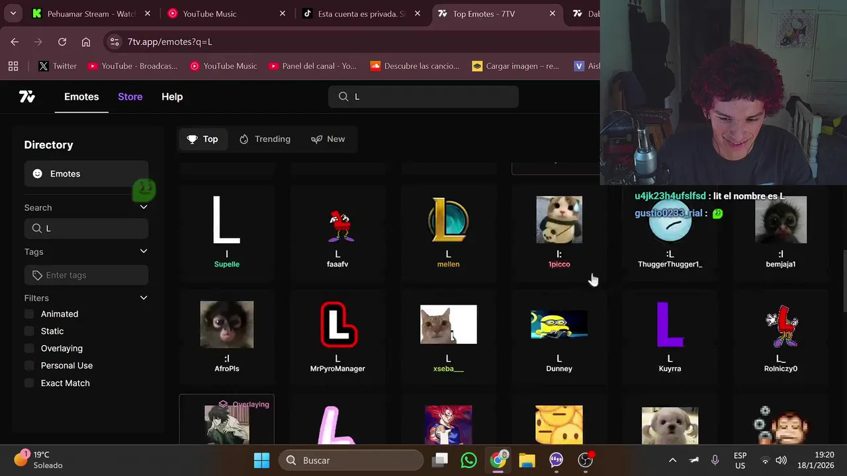Tick the Exact Match checkbox
847x476 pixels.
click(x=29, y=383)
